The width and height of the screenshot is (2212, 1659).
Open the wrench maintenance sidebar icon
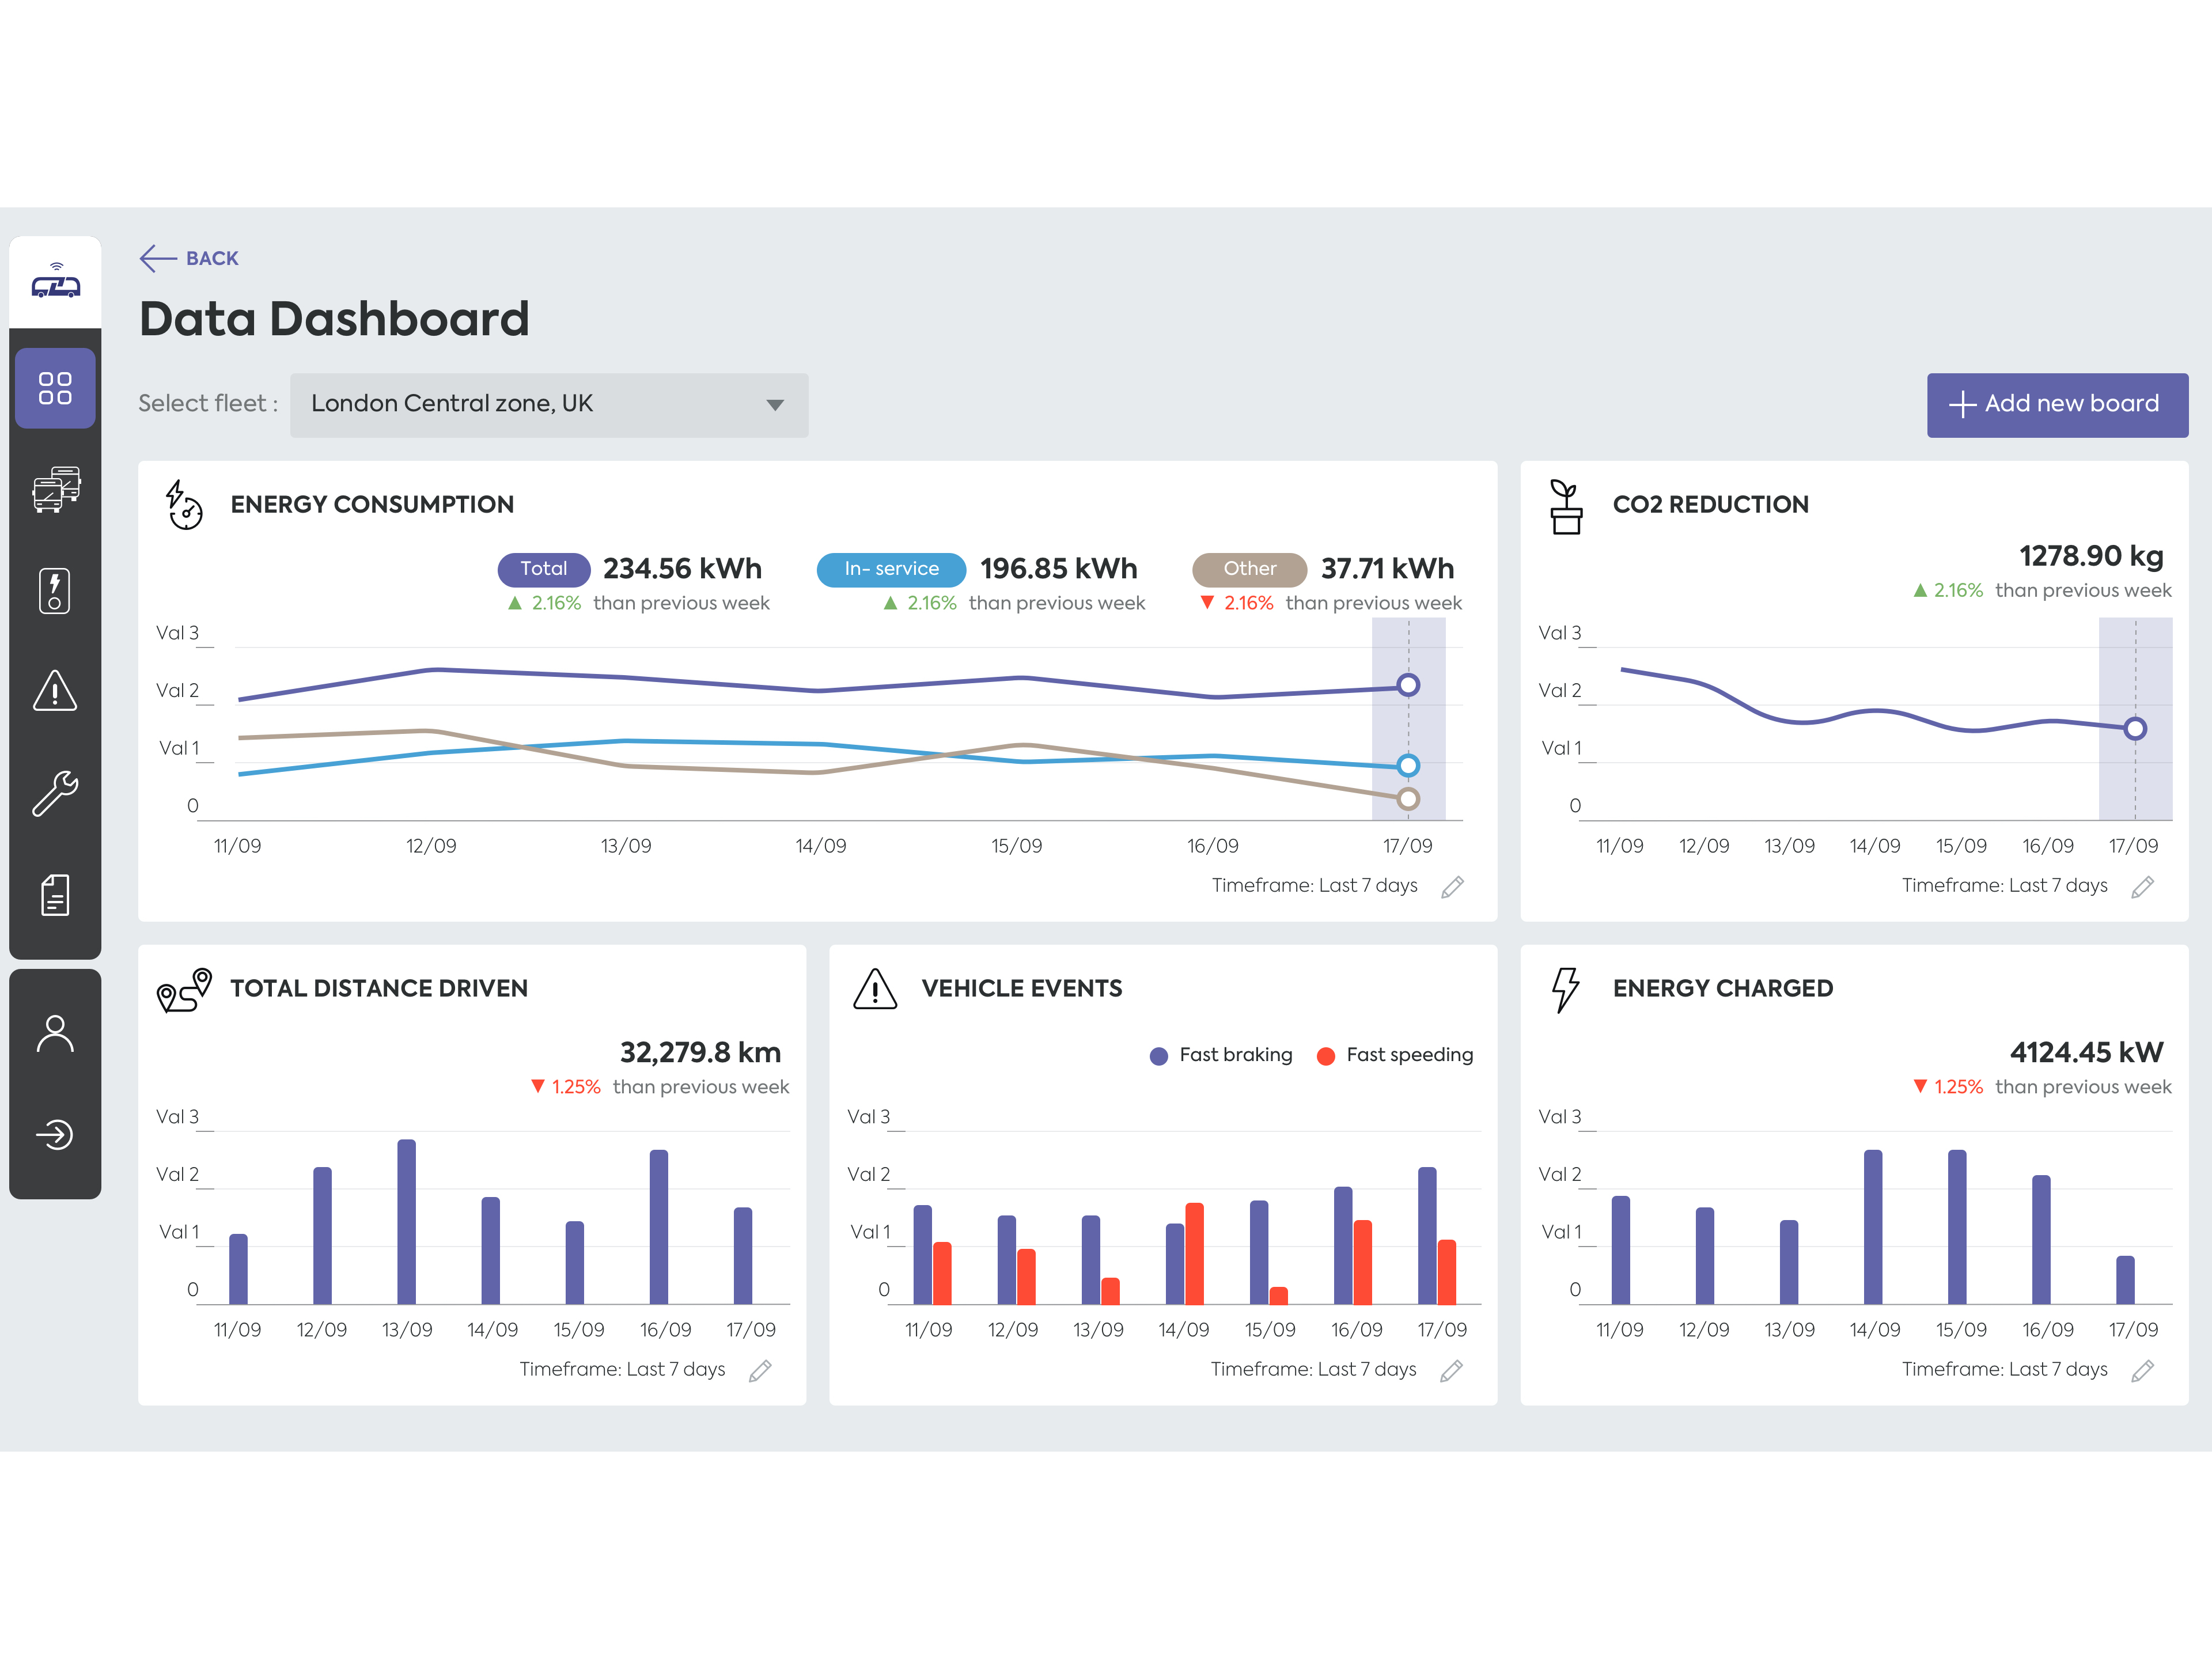tap(55, 793)
